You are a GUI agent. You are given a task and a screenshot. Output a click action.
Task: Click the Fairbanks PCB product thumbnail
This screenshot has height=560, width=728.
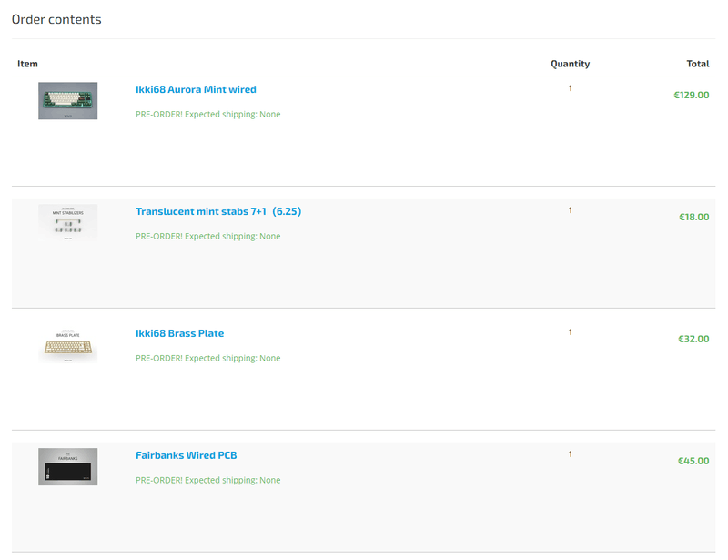pyautogui.click(x=67, y=466)
